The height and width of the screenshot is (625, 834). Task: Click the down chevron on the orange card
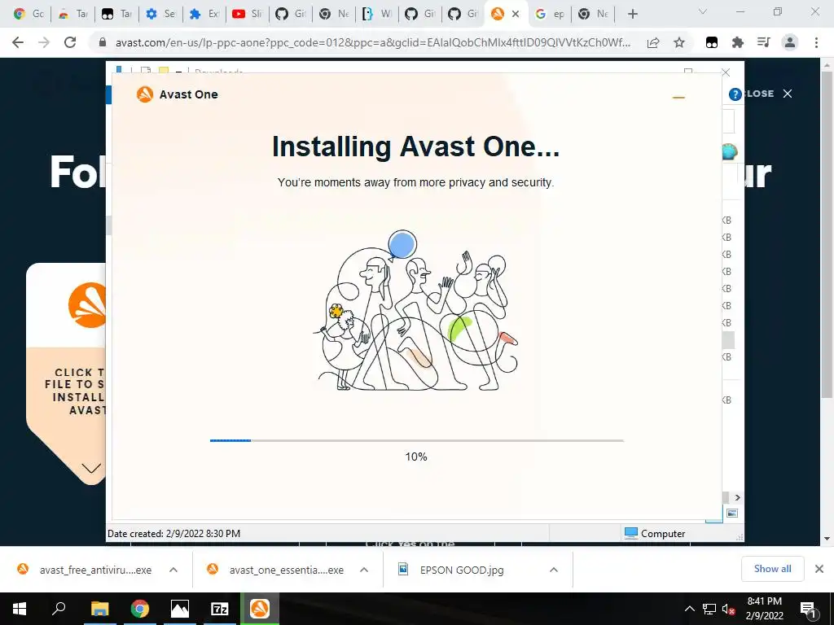(x=91, y=468)
